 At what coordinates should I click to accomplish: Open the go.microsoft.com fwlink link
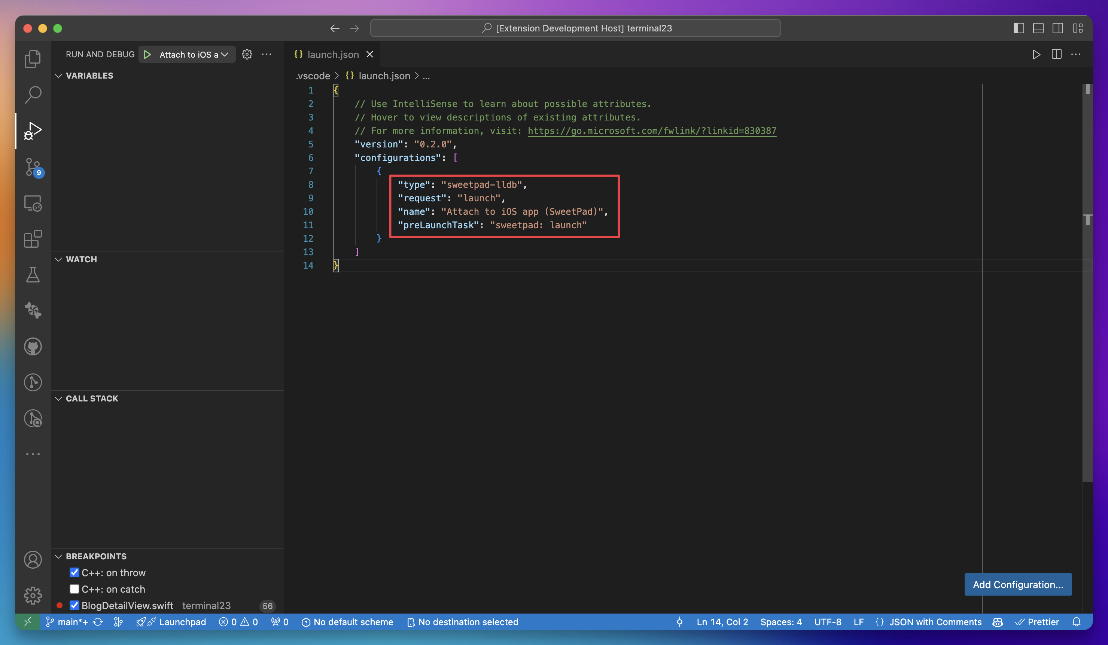pyautogui.click(x=652, y=131)
